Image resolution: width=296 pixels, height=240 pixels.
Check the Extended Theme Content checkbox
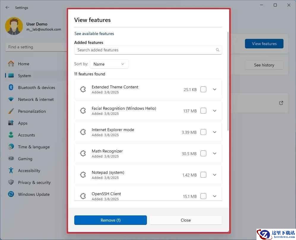(203, 89)
